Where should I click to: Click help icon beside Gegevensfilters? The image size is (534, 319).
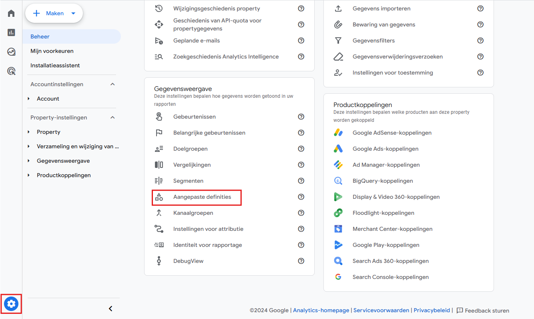click(480, 40)
